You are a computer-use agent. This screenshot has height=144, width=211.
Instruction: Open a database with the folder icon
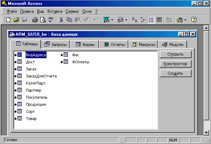pos(16,20)
